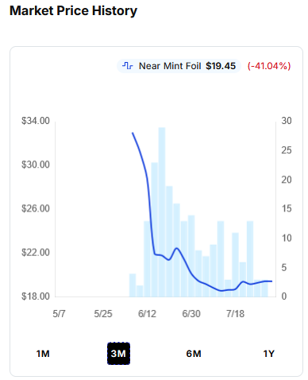Viewport: 308px width, 380px height.
Task: Select the 1M time range
Action: point(43,354)
